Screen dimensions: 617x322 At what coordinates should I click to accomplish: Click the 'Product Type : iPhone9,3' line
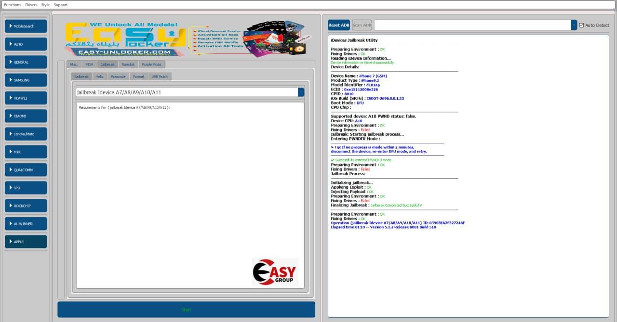click(355, 80)
